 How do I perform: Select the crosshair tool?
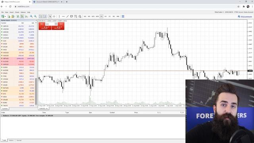[x=54, y=16]
